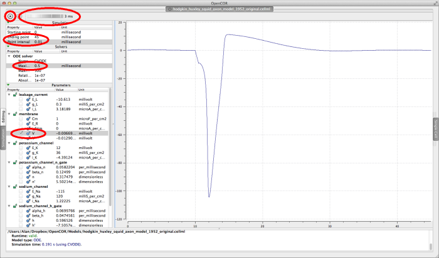Click the sodium_channel component icon
This screenshot has width=439, height=258.
coord(15,187)
